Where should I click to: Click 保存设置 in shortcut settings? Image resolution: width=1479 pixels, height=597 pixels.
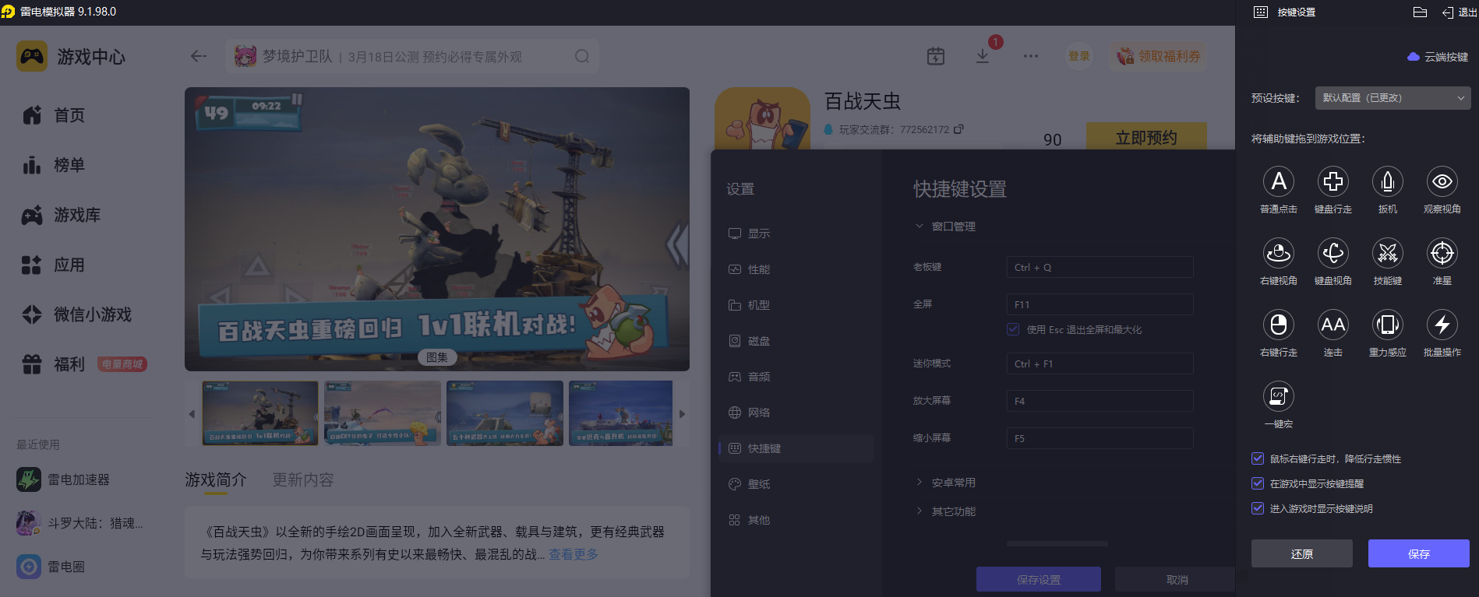1039,580
